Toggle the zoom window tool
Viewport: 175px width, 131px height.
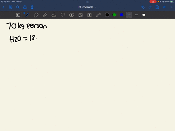(18, 15)
